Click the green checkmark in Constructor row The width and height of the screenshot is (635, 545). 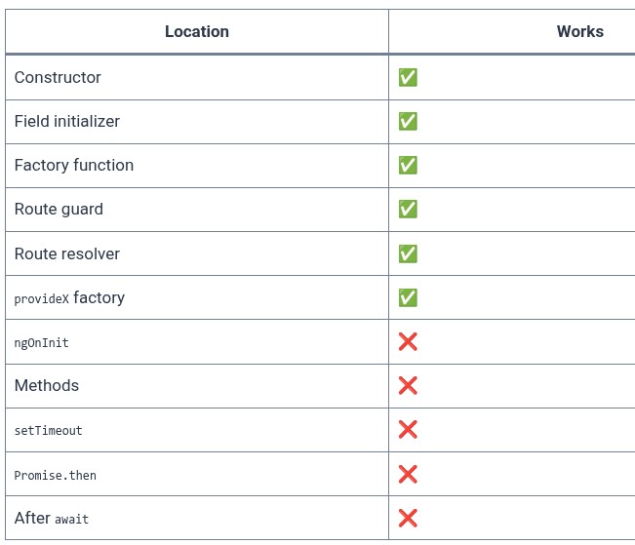pos(408,77)
